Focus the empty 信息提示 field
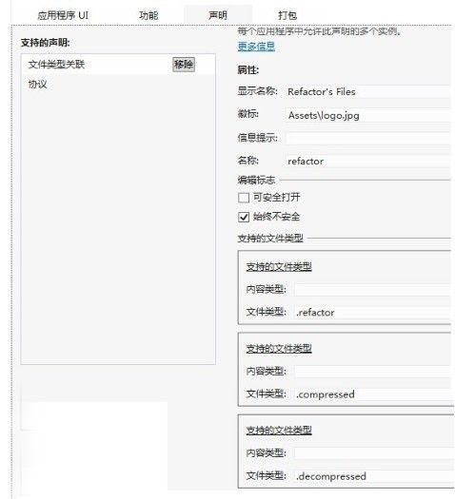The width and height of the screenshot is (455, 499). (368, 138)
